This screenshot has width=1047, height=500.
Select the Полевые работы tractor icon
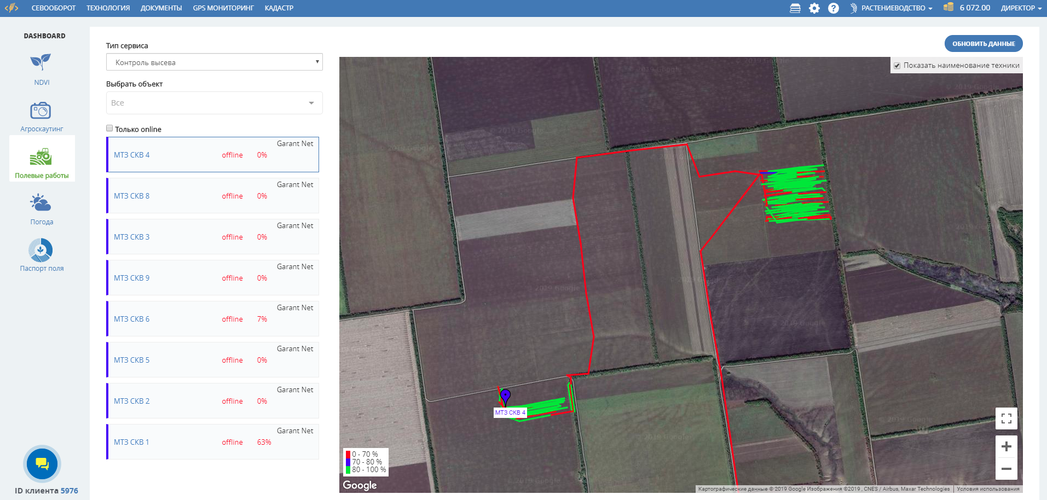click(41, 158)
